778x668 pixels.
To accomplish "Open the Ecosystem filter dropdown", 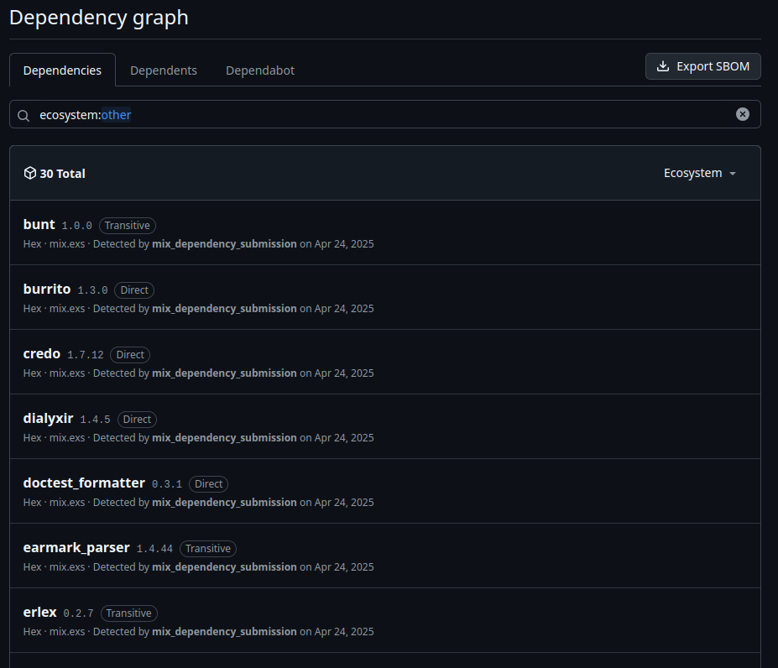I will 700,173.
